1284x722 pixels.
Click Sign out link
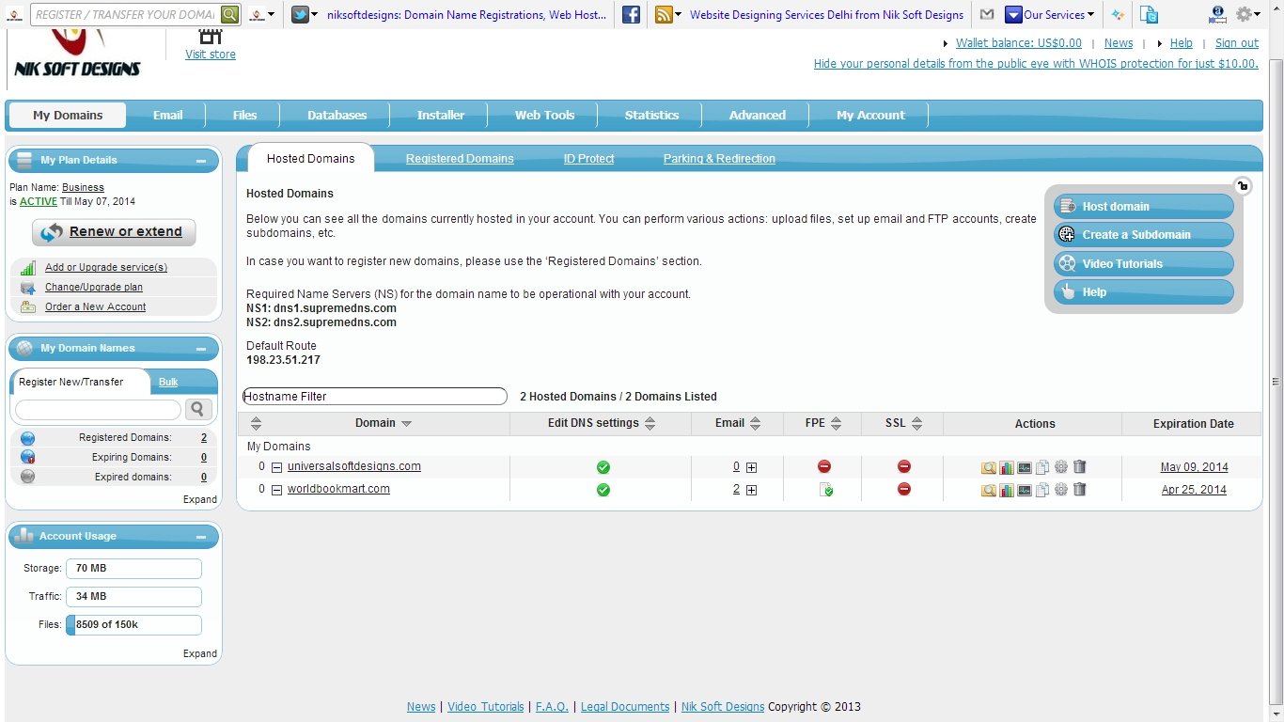point(1236,43)
